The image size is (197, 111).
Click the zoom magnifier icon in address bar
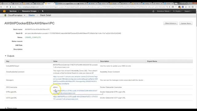pyautogui.click(x=167, y=7)
